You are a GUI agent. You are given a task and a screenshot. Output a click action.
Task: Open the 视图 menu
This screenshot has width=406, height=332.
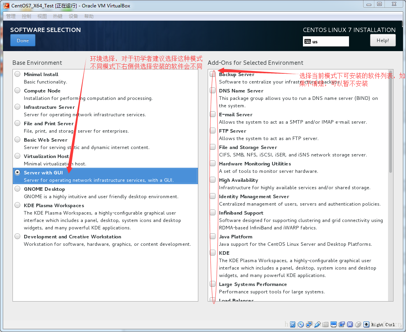pyautogui.click(x=42, y=16)
